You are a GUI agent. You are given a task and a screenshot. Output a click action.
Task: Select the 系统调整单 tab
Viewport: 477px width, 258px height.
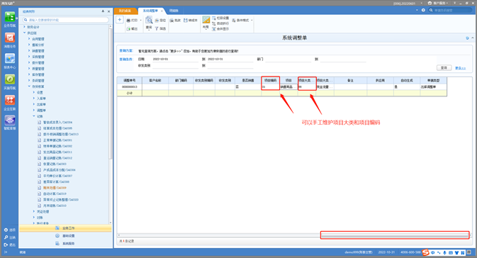click(x=150, y=11)
